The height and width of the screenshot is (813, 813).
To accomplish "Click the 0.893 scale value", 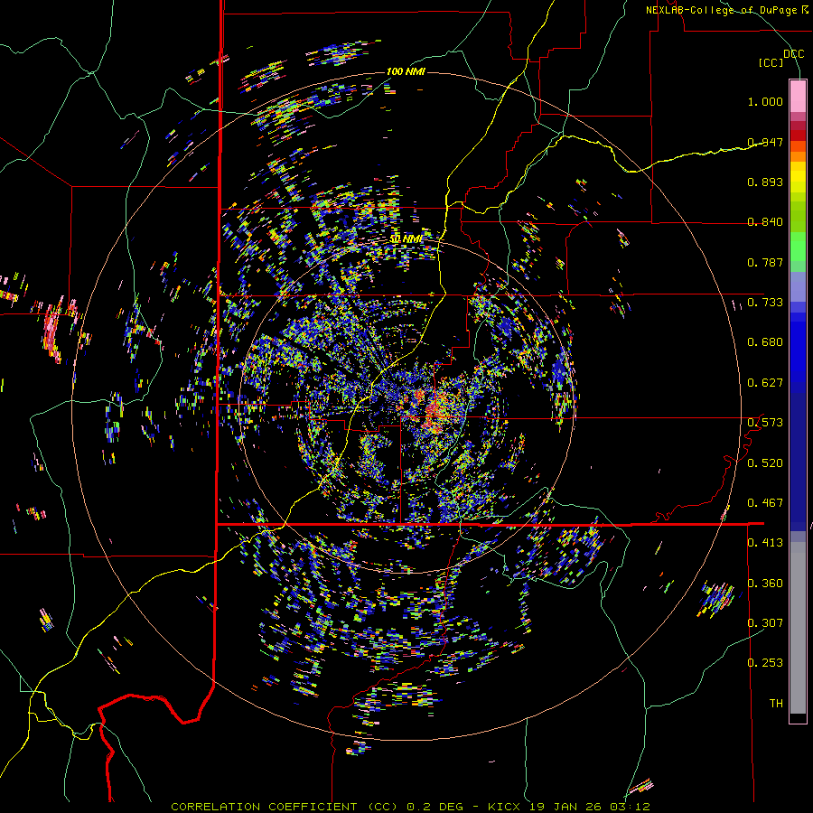I will tap(765, 182).
